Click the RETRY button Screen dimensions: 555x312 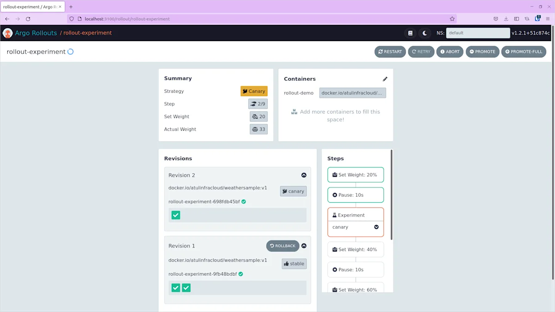421,52
